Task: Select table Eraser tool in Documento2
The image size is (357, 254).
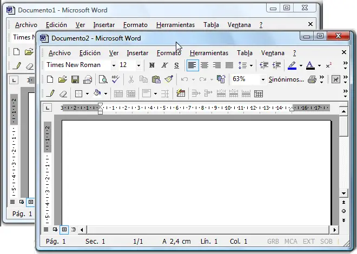Action: (x=63, y=93)
